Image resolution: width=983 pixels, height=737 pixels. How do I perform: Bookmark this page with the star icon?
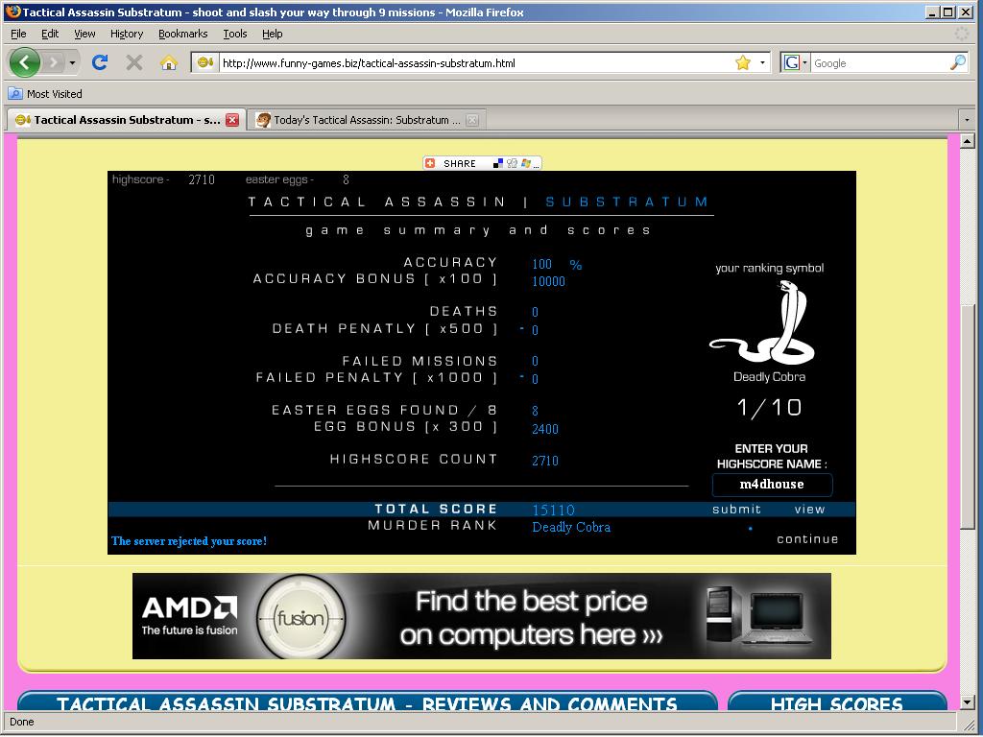(742, 62)
